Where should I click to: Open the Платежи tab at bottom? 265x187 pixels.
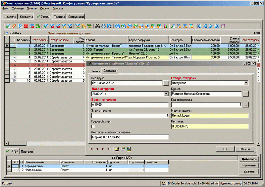27,152
